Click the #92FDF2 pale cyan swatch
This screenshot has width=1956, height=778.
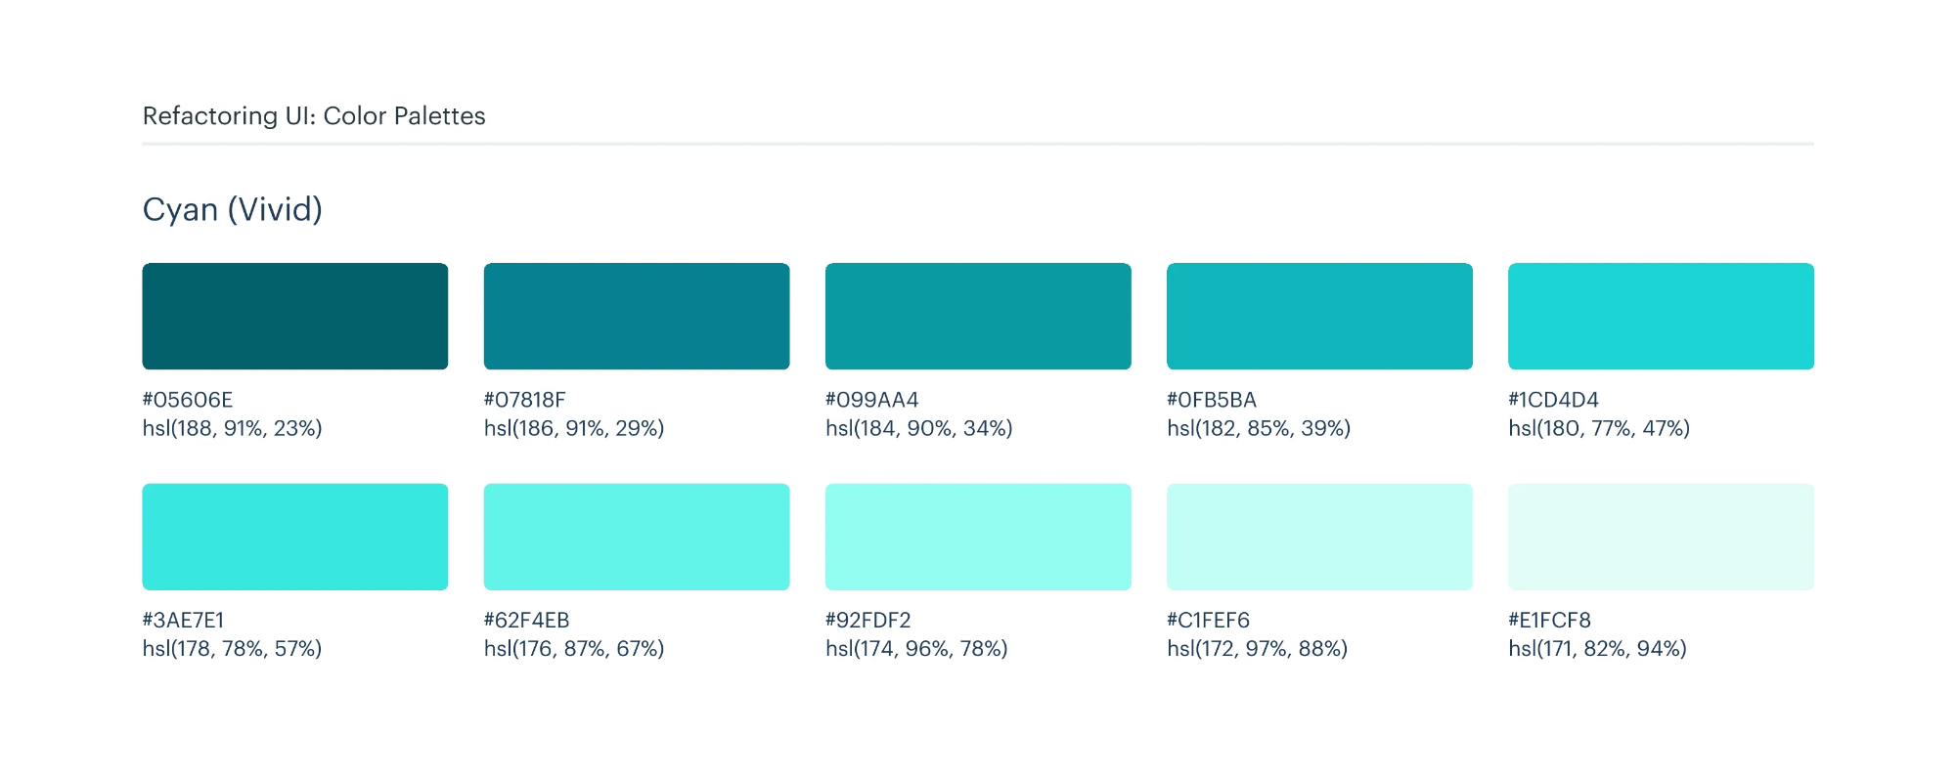(x=978, y=537)
